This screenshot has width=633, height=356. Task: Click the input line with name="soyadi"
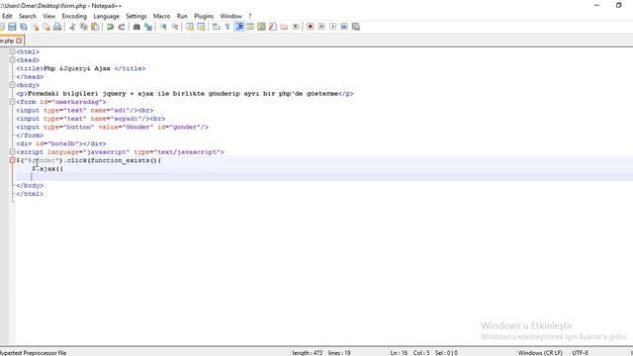pos(91,119)
